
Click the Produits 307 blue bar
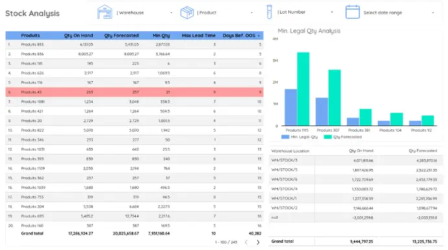(321, 112)
